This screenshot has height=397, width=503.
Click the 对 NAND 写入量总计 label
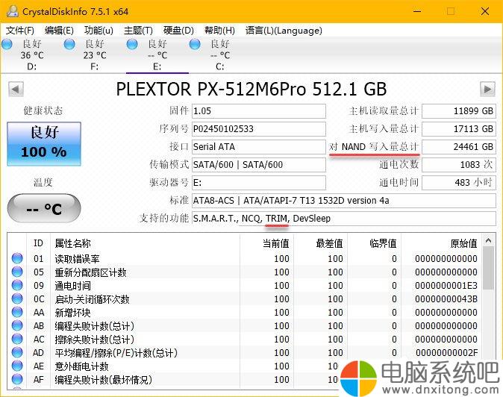[374, 147]
